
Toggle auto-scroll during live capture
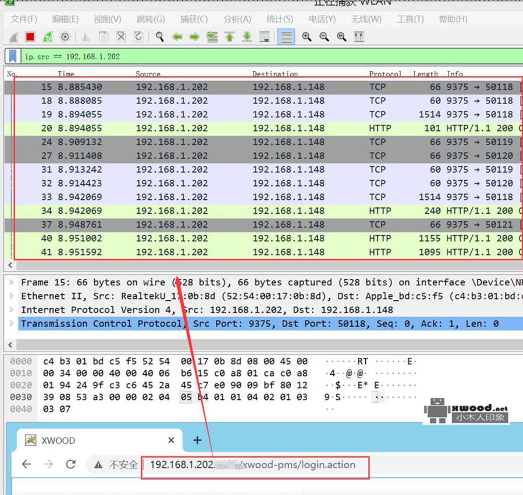[x=265, y=37]
